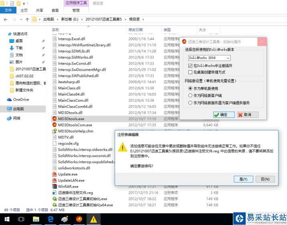Open quick access toolbar customize dropdown

pyautogui.click(x=24, y=4)
